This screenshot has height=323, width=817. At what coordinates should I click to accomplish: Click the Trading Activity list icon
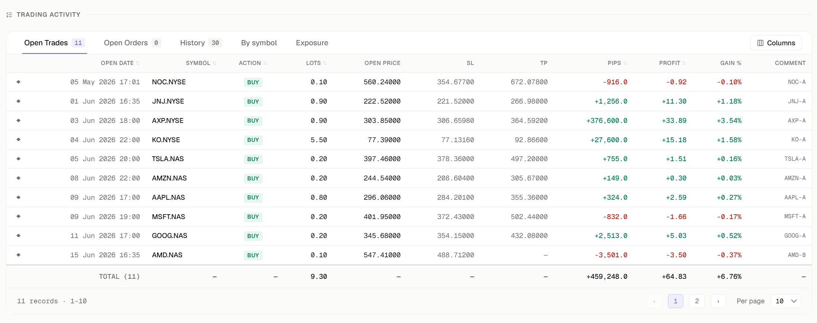tap(9, 15)
